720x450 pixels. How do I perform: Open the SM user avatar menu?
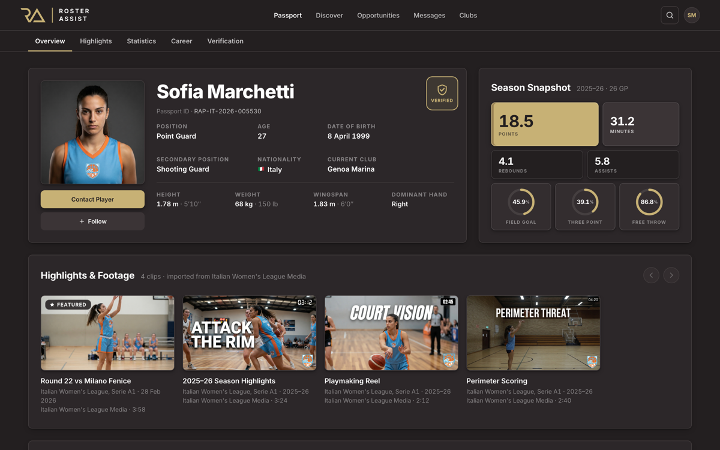coord(692,15)
